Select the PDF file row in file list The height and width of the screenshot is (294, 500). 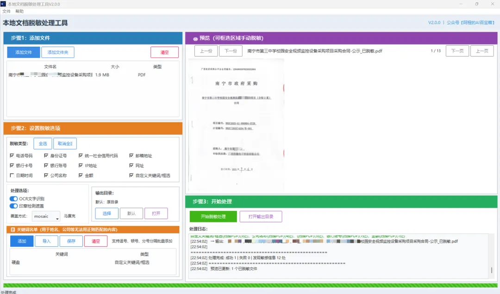click(x=93, y=75)
